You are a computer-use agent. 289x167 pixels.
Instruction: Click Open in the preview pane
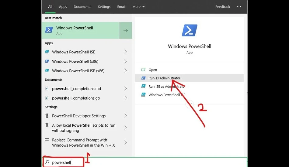190,70
